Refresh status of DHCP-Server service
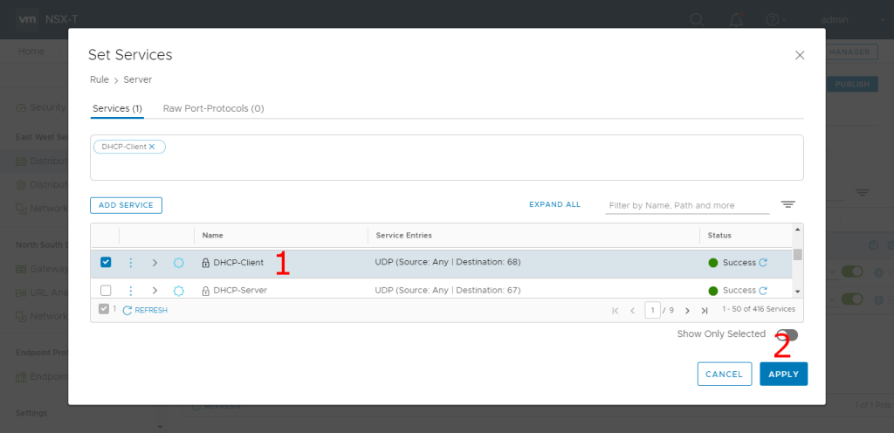Screen dimensions: 894x433 763,290
